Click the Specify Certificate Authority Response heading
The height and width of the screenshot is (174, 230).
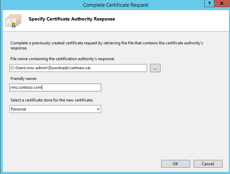pos(72,19)
